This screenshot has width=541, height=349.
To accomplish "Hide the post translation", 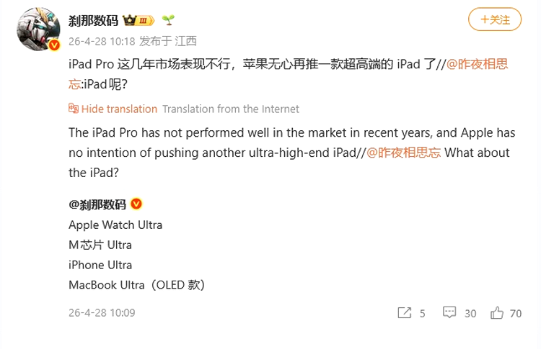I will pos(119,109).
